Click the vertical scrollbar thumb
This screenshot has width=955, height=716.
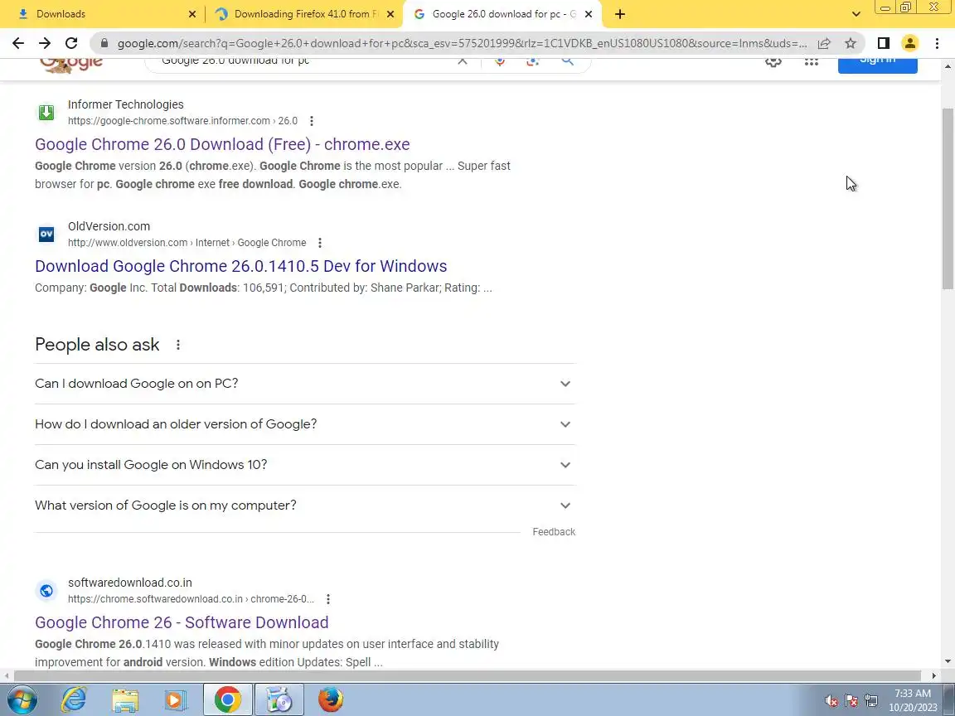click(x=948, y=199)
